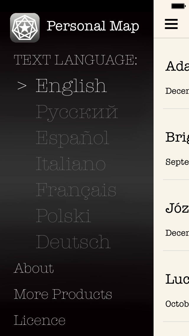Tap the Personal Map title text
The width and height of the screenshot is (189, 336).
pos(93,26)
